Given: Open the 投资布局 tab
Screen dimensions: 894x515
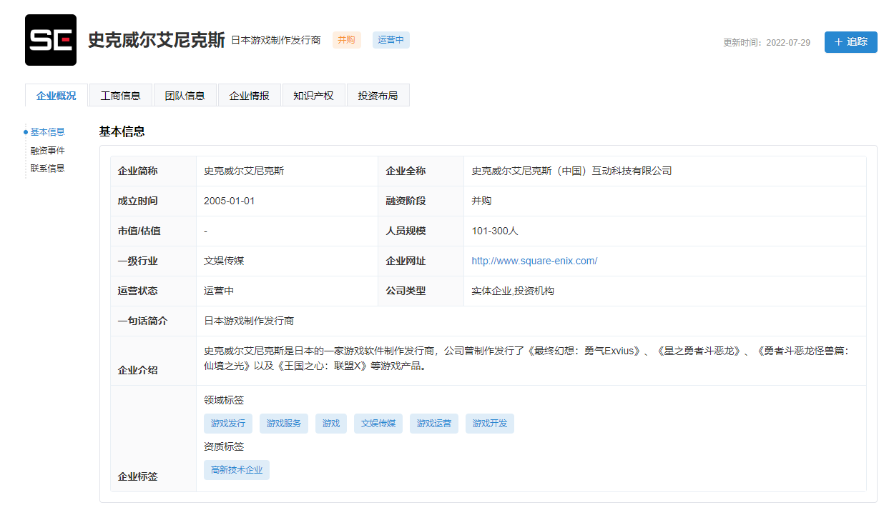Looking at the screenshot, I should pyautogui.click(x=378, y=96).
